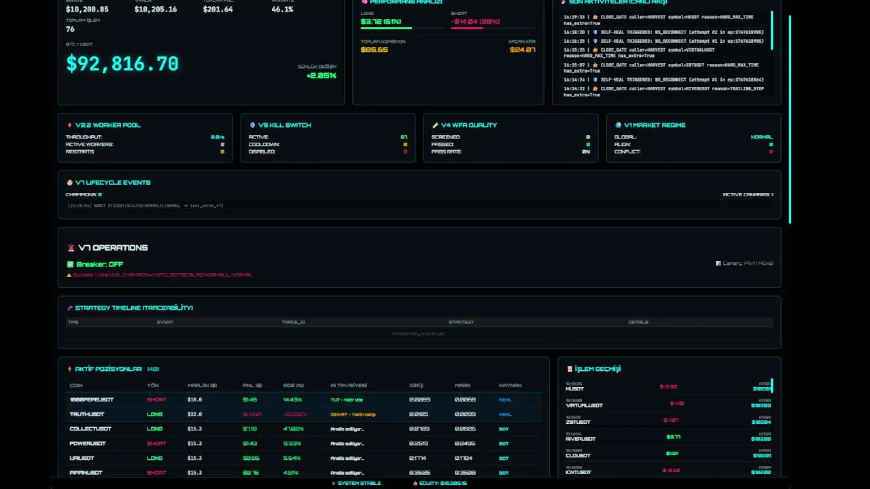This screenshot has width=870, height=489.
Task: Click the Strategy Timeline header icon
Action: (69, 308)
